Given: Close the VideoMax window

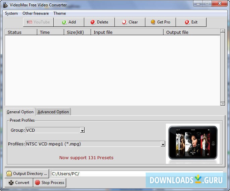Looking at the screenshot, I should 220,3.
